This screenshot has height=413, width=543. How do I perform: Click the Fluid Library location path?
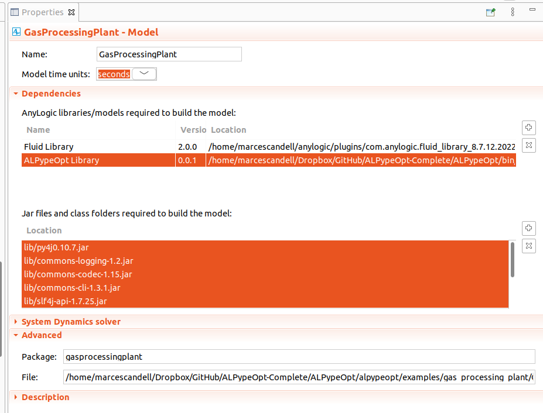(361, 147)
